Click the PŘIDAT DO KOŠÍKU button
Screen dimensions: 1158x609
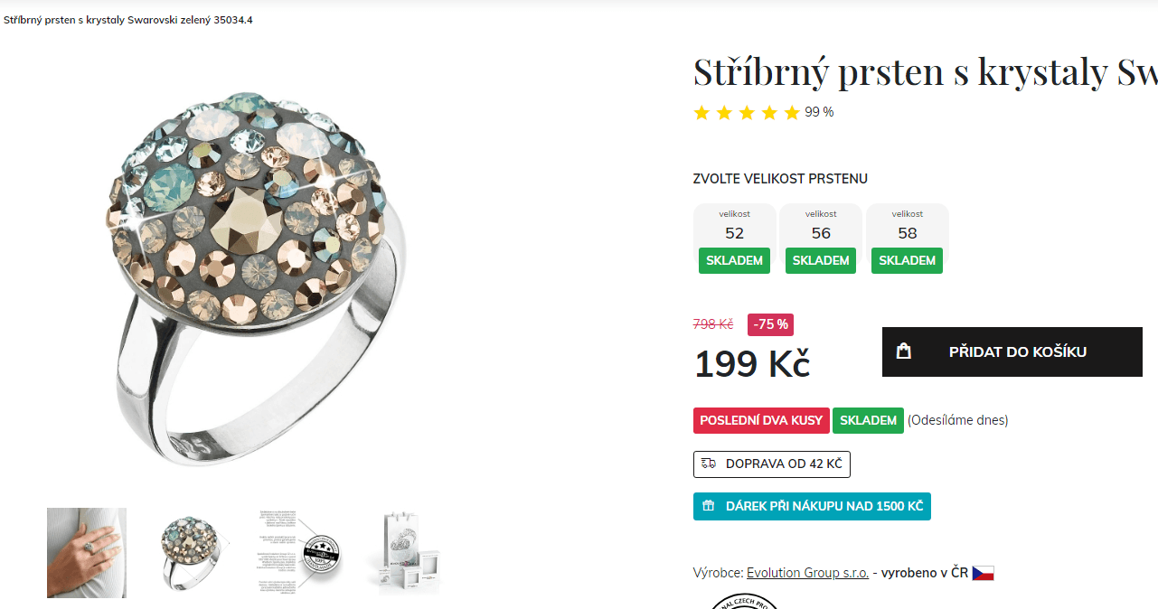point(1012,351)
